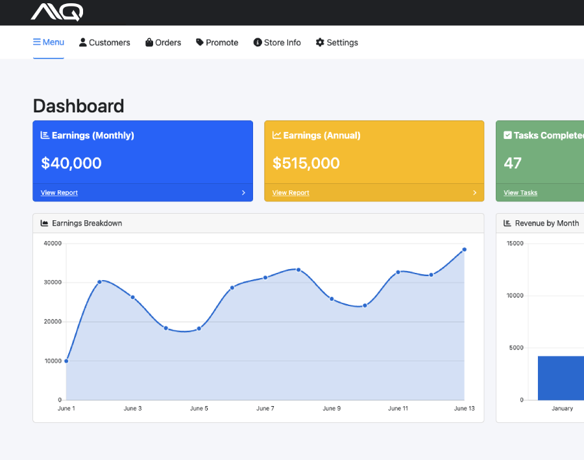Screen dimensions: 584x460
Task: Expand Annual Earnings card chevron arrow
Action: click(x=474, y=193)
